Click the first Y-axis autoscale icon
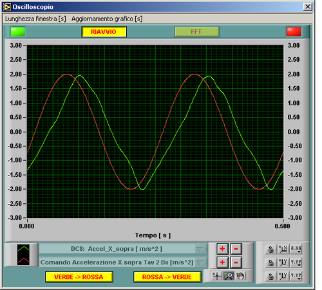This screenshot has width=322, height=290. point(283,262)
